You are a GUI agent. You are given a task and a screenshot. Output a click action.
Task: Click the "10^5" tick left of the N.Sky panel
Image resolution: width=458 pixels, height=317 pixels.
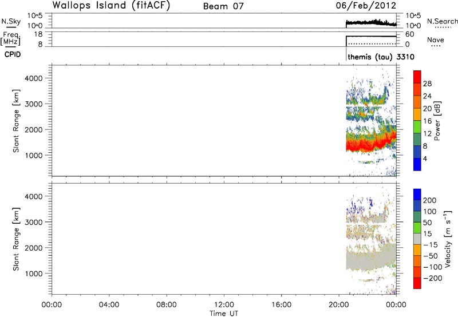tap(35, 16)
